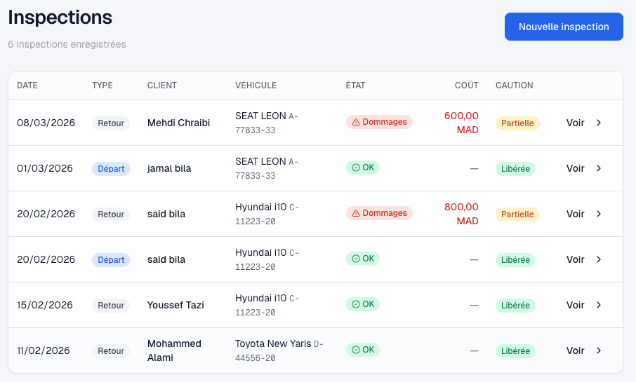This screenshot has width=636, height=382.
Task: Click the Retour tag on Mohammed Alami's row
Action: pyautogui.click(x=111, y=351)
